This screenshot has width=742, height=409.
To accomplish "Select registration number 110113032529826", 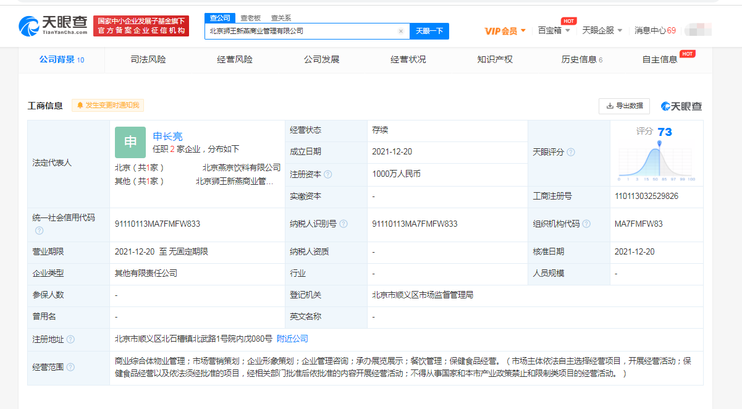I will 646,196.
